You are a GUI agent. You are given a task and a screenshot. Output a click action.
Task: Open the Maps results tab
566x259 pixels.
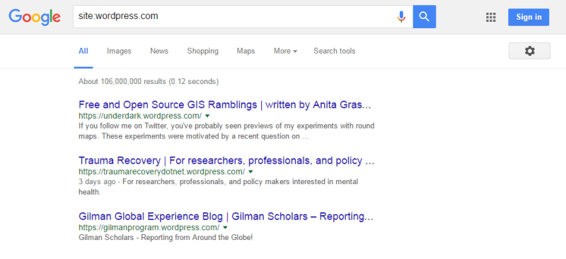click(246, 51)
